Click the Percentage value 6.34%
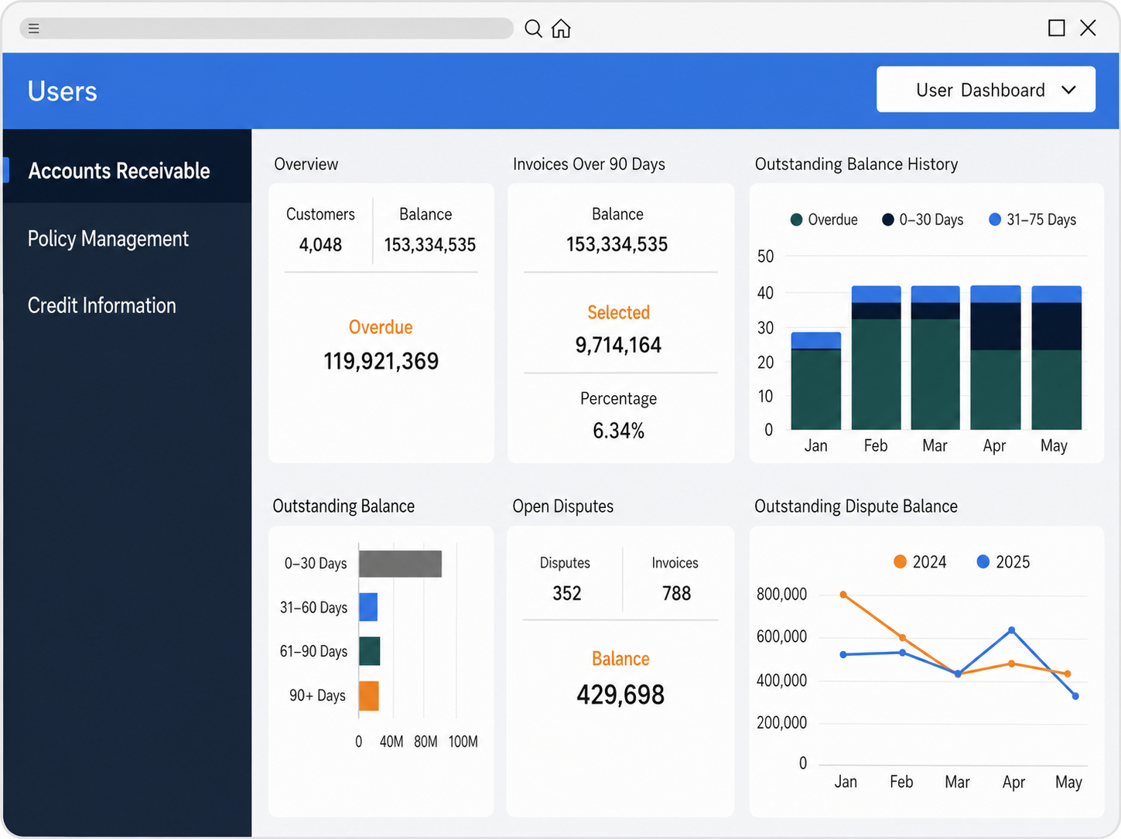The image size is (1121, 839). tap(619, 431)
